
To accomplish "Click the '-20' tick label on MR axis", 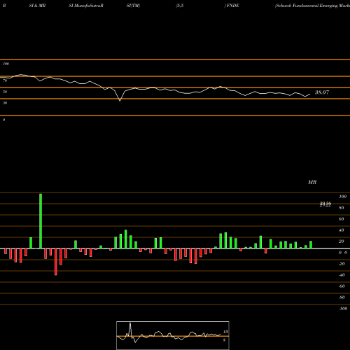I will 342,264.
